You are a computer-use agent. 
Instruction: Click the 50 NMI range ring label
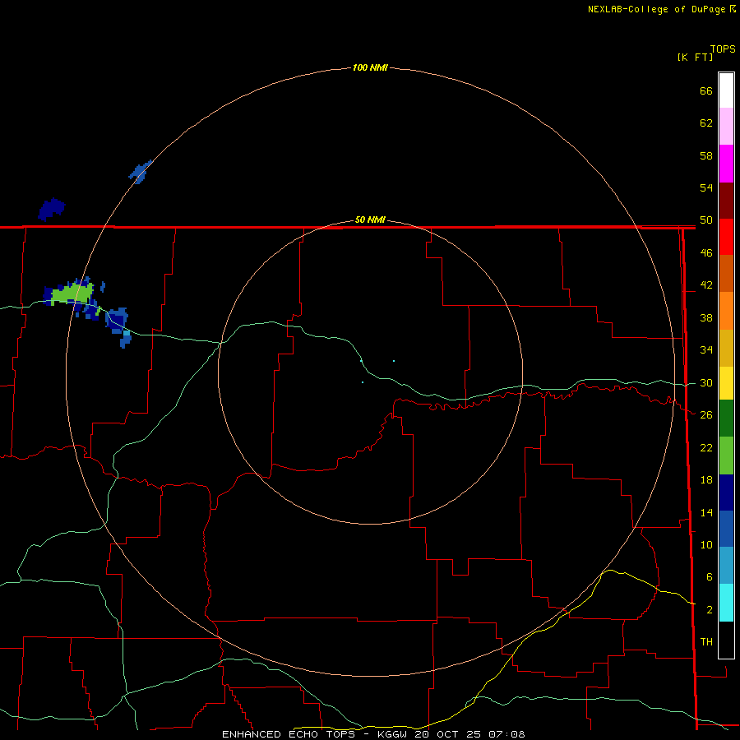point(370,220)
